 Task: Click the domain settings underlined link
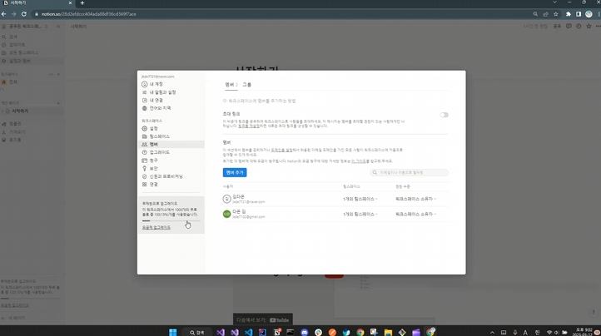coord(281,151)
